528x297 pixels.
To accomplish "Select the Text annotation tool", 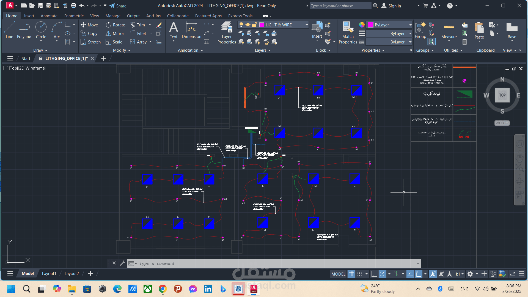I will click(x=174, y=30).
